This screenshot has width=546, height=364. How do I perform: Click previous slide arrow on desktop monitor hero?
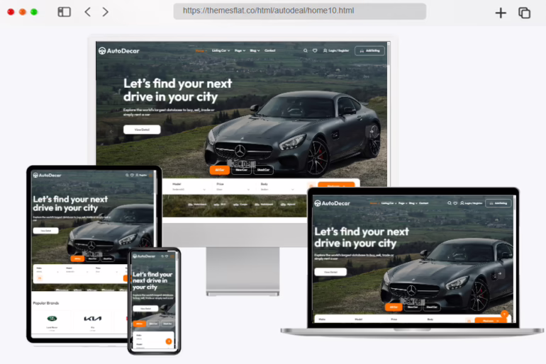click(x=111, y=132)
